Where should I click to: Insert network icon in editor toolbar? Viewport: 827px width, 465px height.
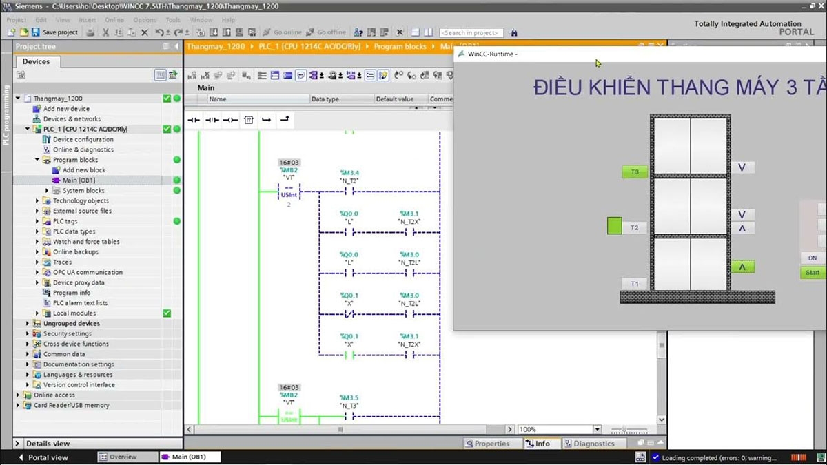[192, 76]
